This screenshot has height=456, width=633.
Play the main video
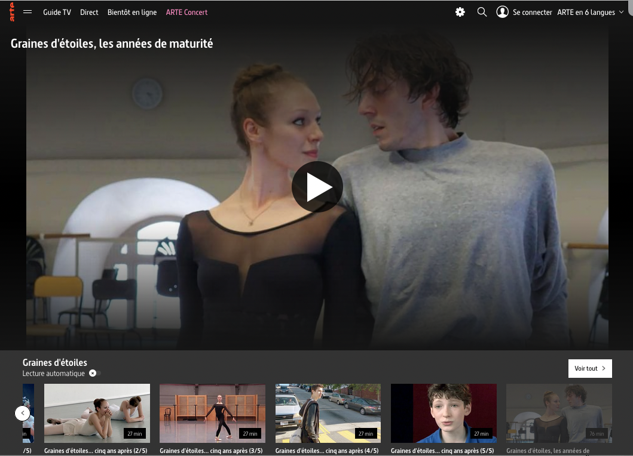tap(317, 187)
